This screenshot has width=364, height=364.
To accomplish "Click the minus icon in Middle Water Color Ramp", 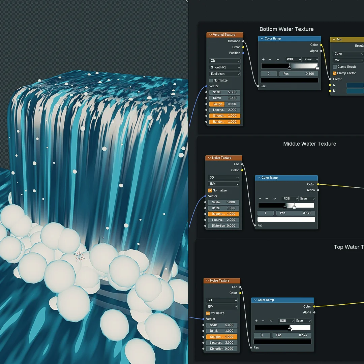I will tap(267, 199).
